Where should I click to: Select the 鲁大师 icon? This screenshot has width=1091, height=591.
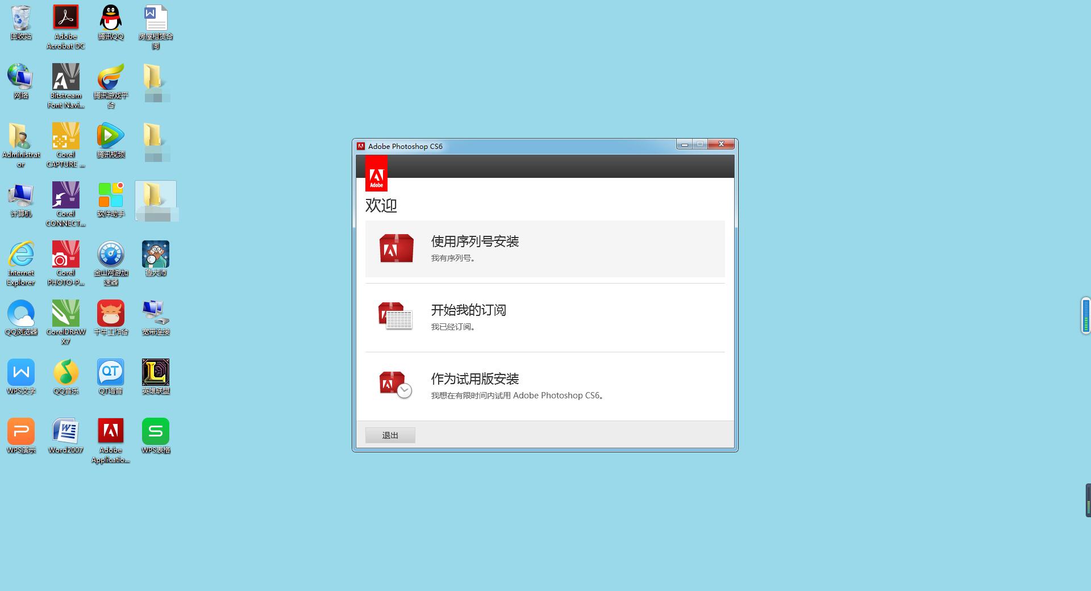point(156,259)
